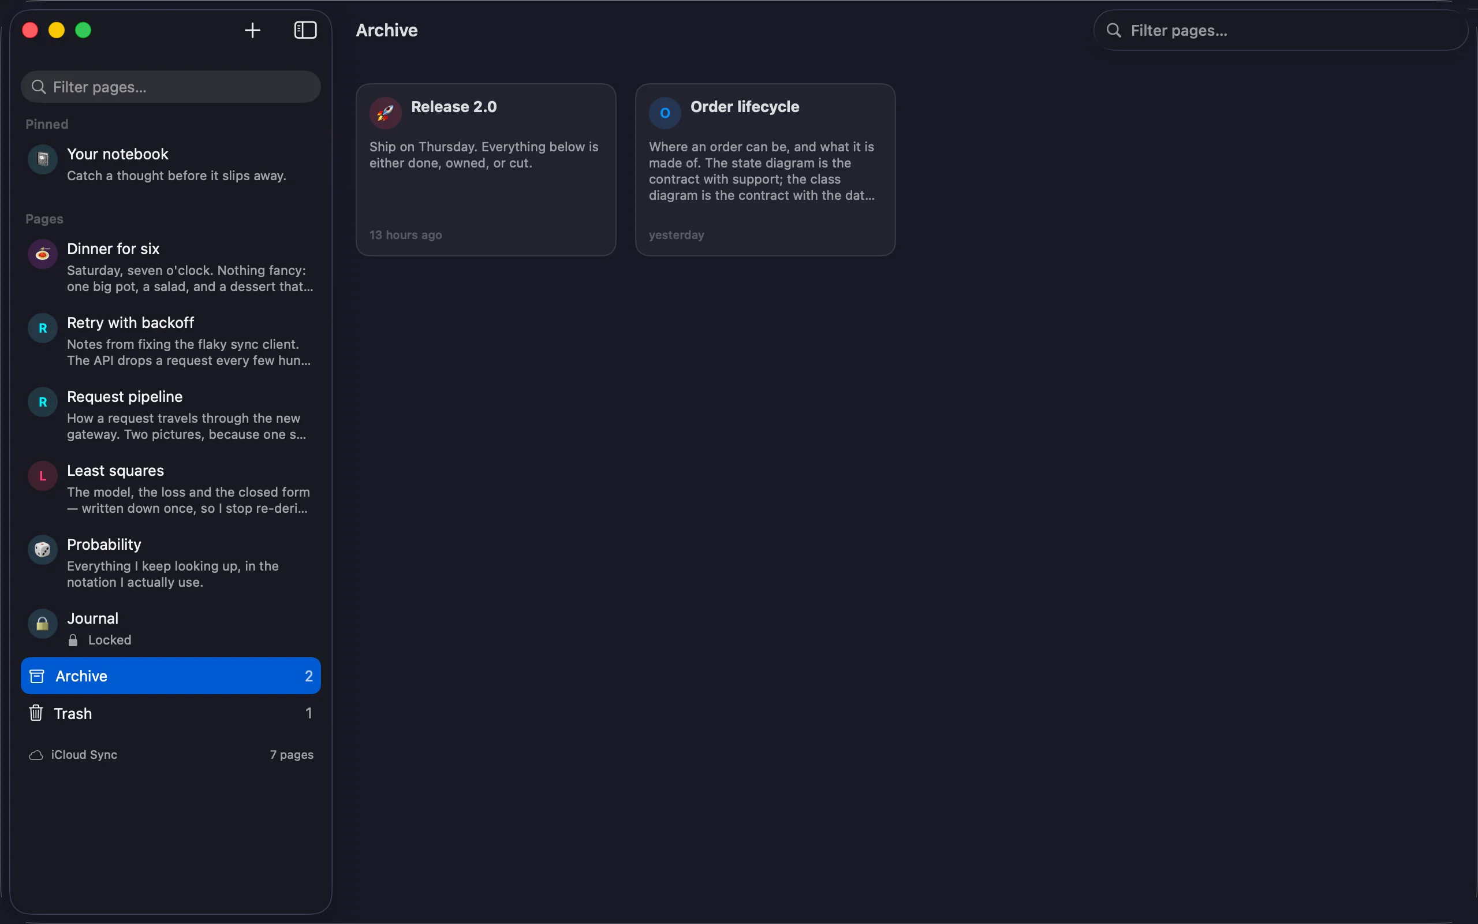The height and width of the screenshot is (924, 1478).
Task: Click the 'yesterday' timestamp on Order lifecycle
Action: coord(676,234)
